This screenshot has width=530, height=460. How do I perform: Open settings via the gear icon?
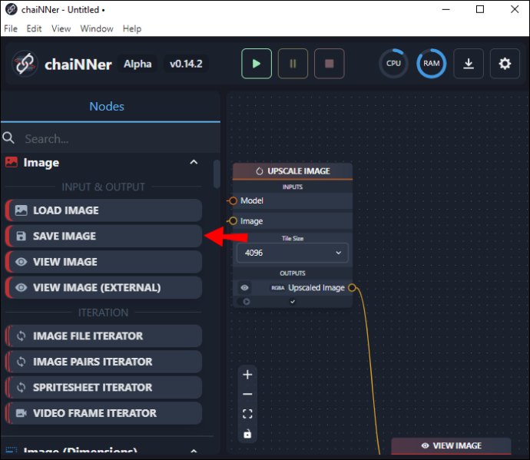[x=505, y=64]
